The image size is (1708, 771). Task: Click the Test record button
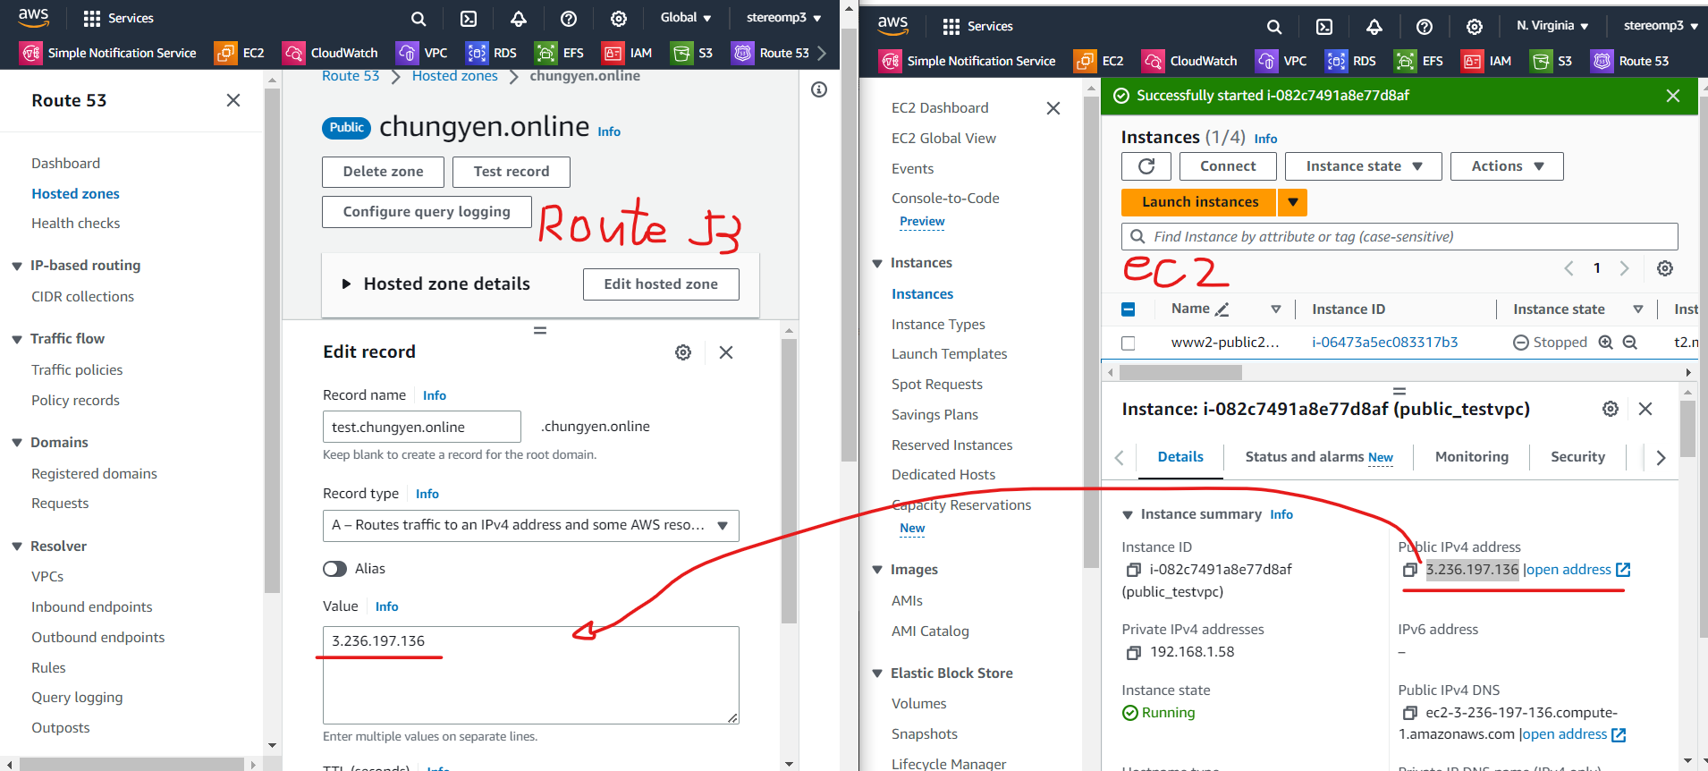[x=512, y=172]
